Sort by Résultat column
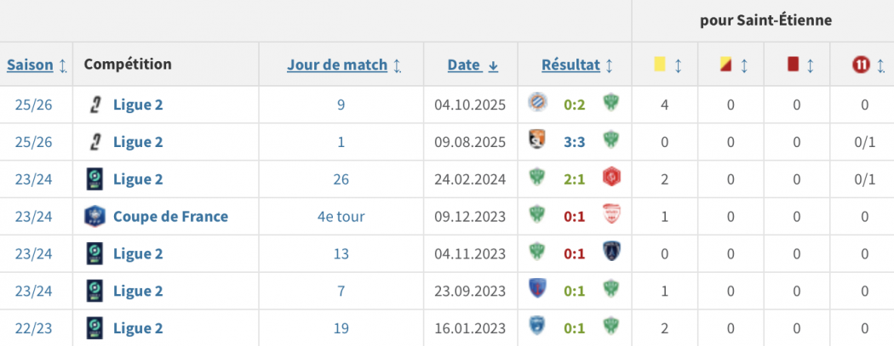Image resolution: width=894 pixels, height=346 pixels. (x=576, y=65)
